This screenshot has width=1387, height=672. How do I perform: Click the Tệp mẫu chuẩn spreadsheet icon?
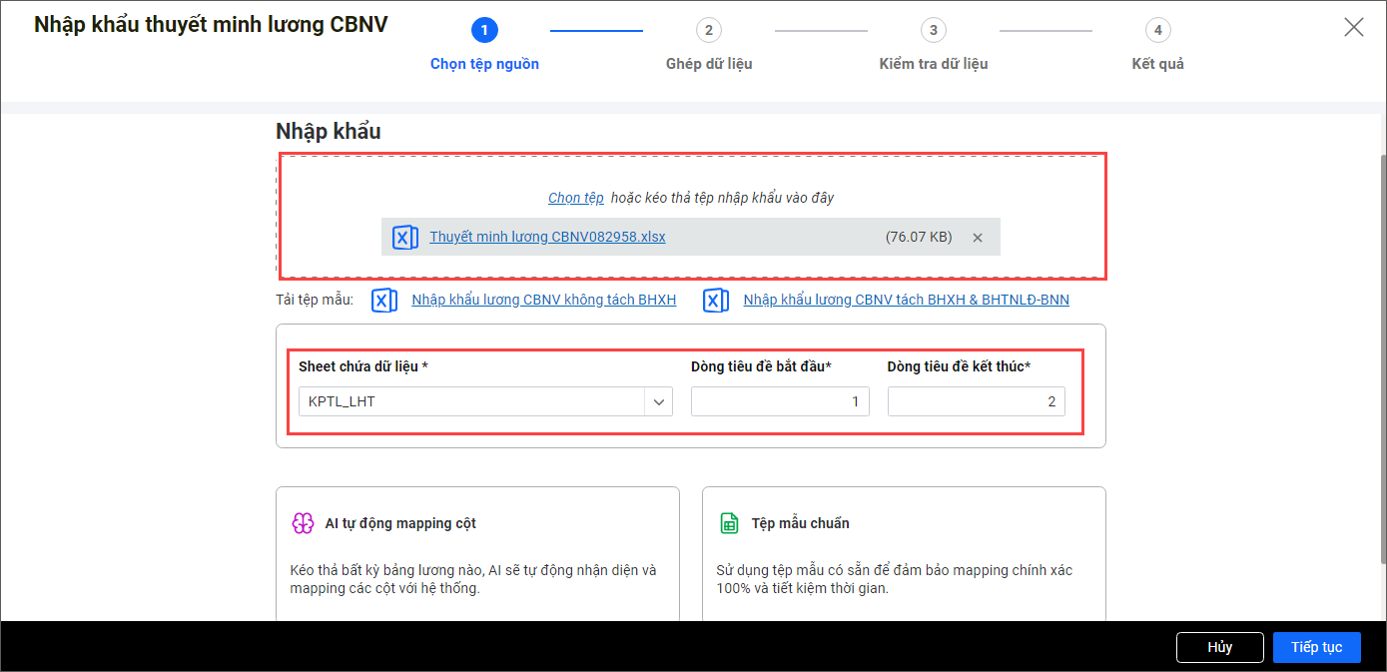pos(729,523)
